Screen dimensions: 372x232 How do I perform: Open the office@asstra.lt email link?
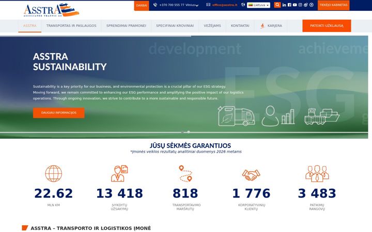[225, 5]
